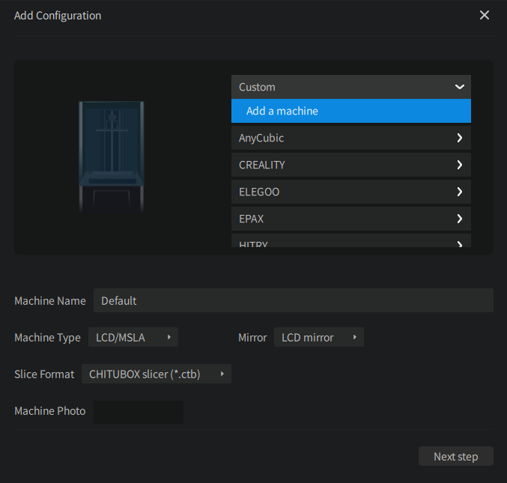Expand the AnyCubic printer list arrow
Viewport: 507px width, 483px height.
coord(459,138)
